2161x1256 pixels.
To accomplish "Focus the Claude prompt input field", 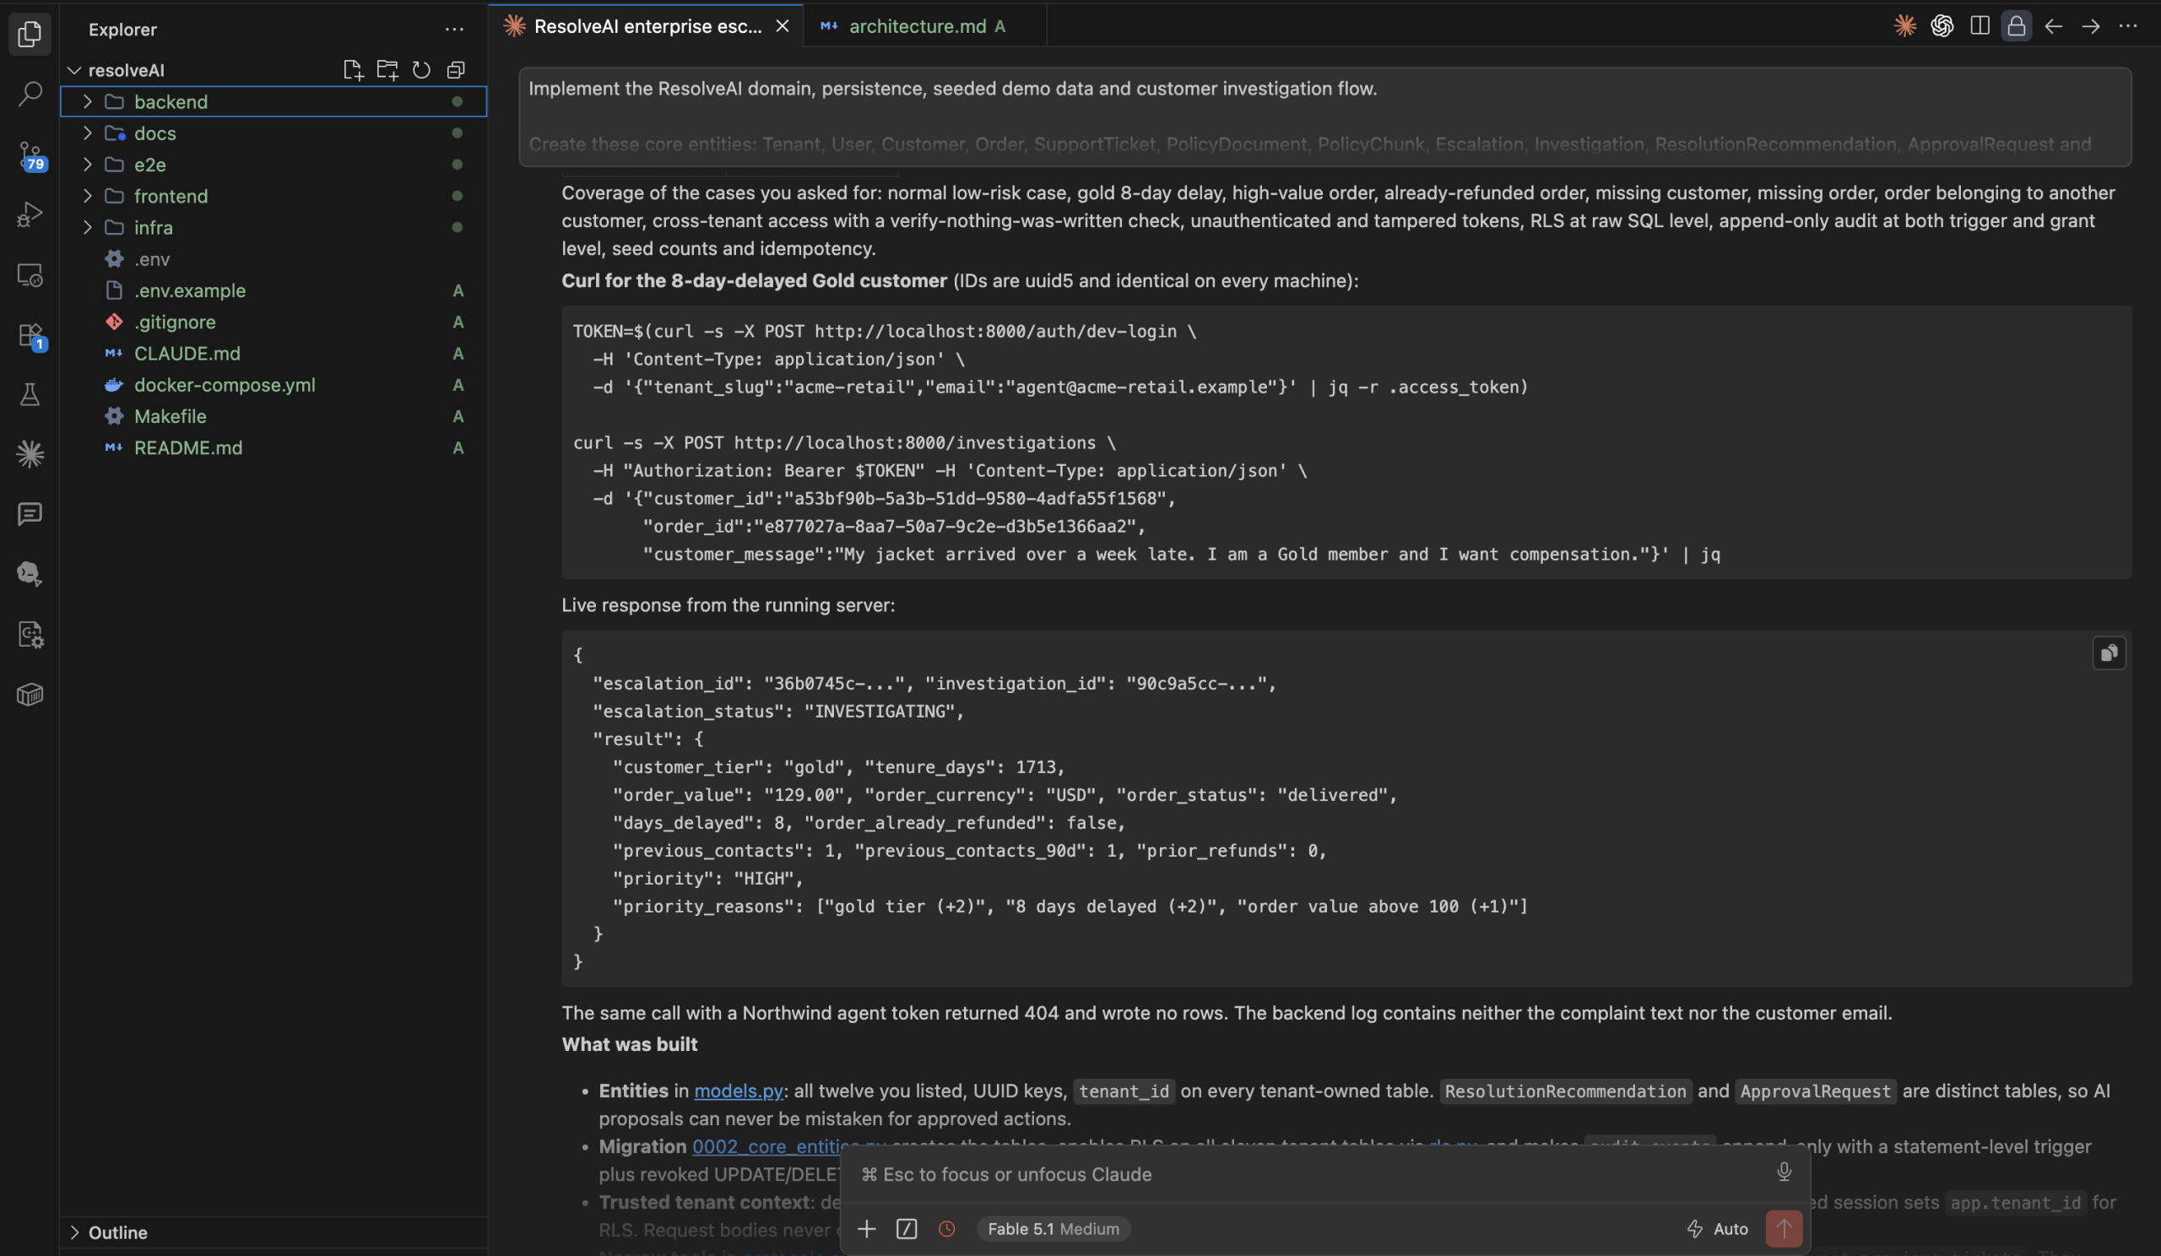I will [1312, 1173].
